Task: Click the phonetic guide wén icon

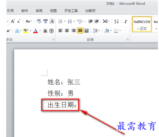Action: [45, 21]
